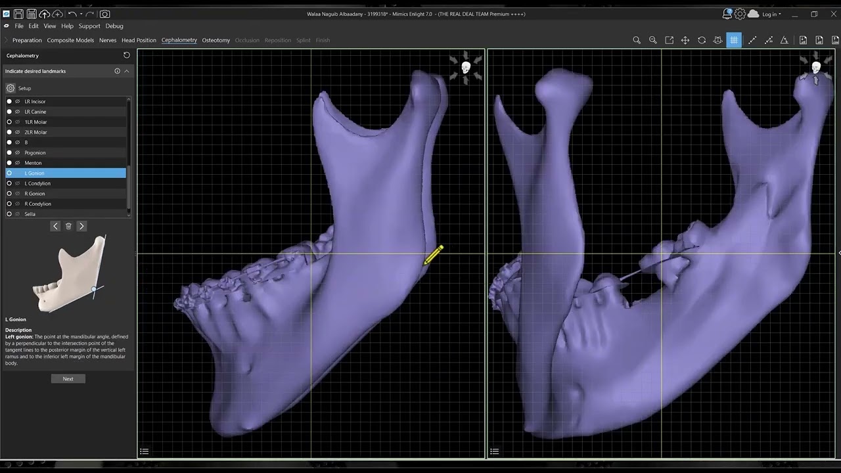
Task: Click landmark list scroll down arrow
Action: pyautogui.click(x=129, y=214)
